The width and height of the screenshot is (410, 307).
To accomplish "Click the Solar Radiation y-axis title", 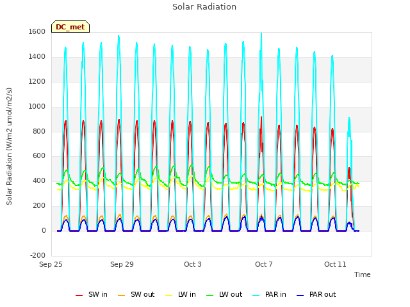I will (x=9, y=146).
